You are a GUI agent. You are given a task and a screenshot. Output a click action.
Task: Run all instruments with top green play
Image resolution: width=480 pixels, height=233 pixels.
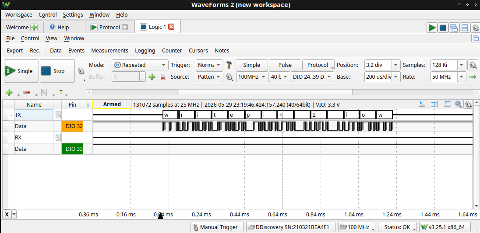pos(432,28)
